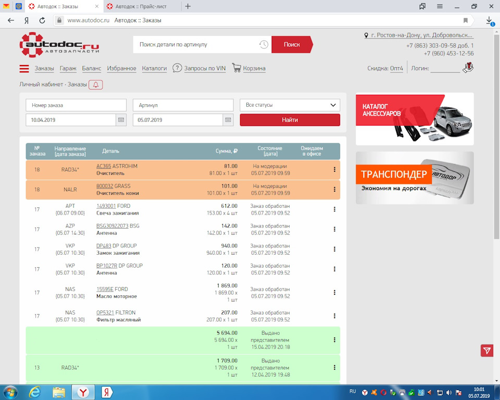Open row menu for AC365 ASTROHIM
This screenshot has height=400, width=500.
(334, 169)
